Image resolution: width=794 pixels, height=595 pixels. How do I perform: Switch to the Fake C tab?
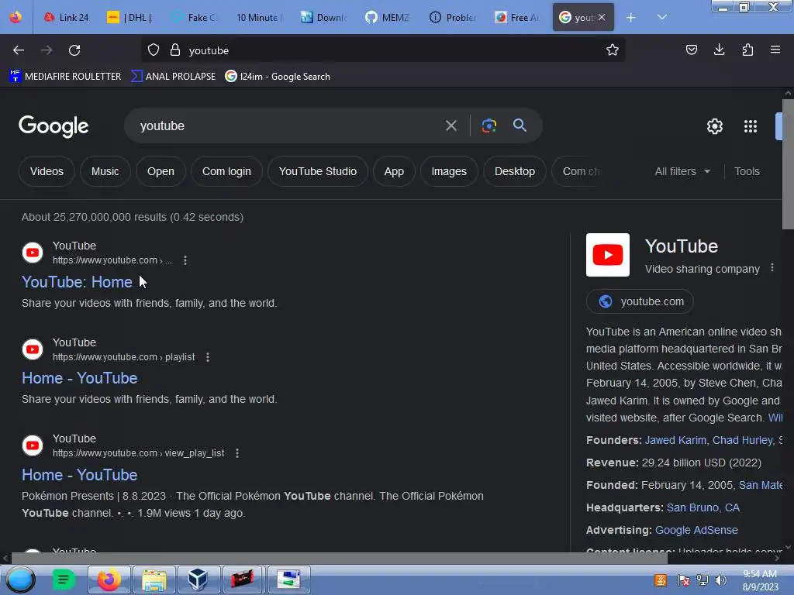(195, 18)
